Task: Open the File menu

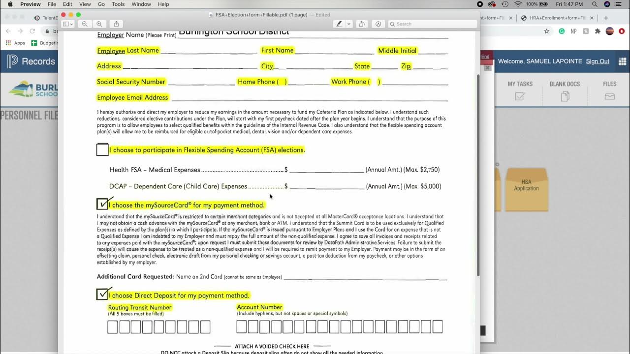Action: click(x=52, y=4)
